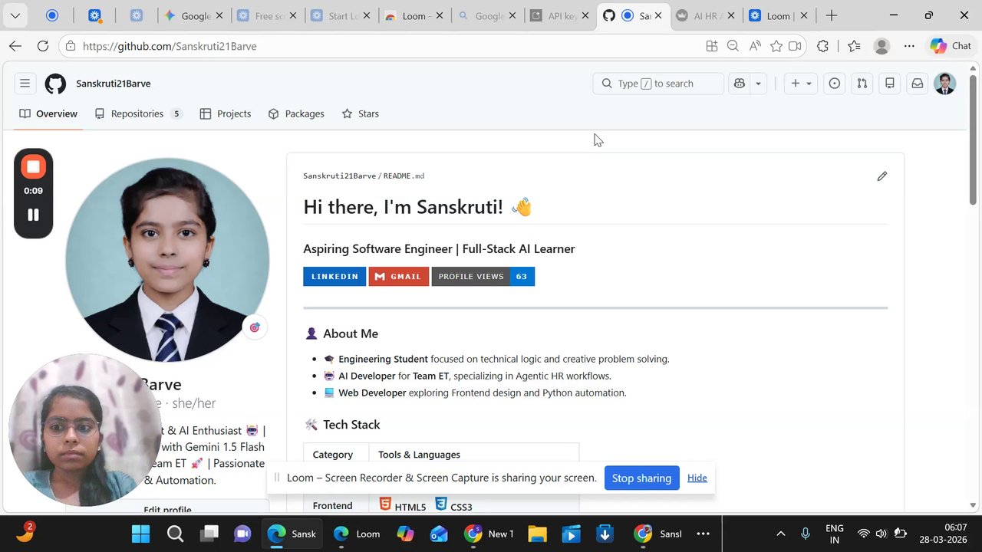Refresh the page

[x=43, y=46]
